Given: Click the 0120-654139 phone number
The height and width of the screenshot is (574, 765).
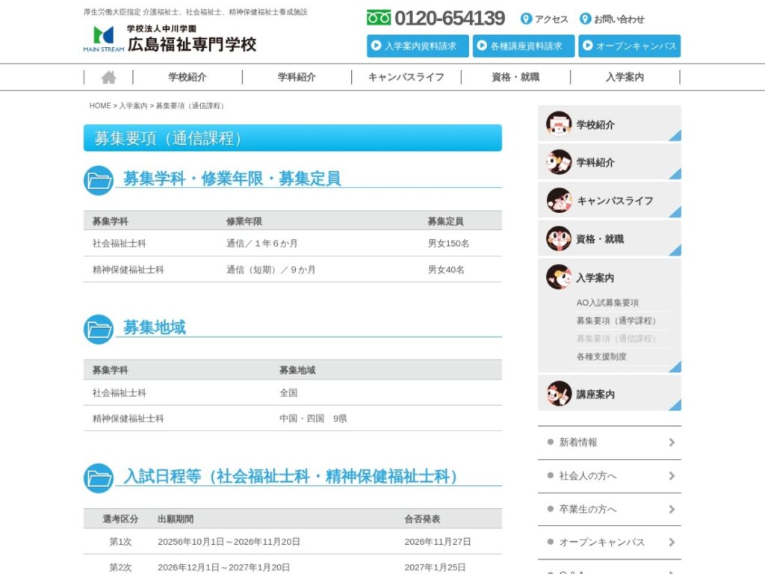Looking at the screenshot, I should click(449, 19).
